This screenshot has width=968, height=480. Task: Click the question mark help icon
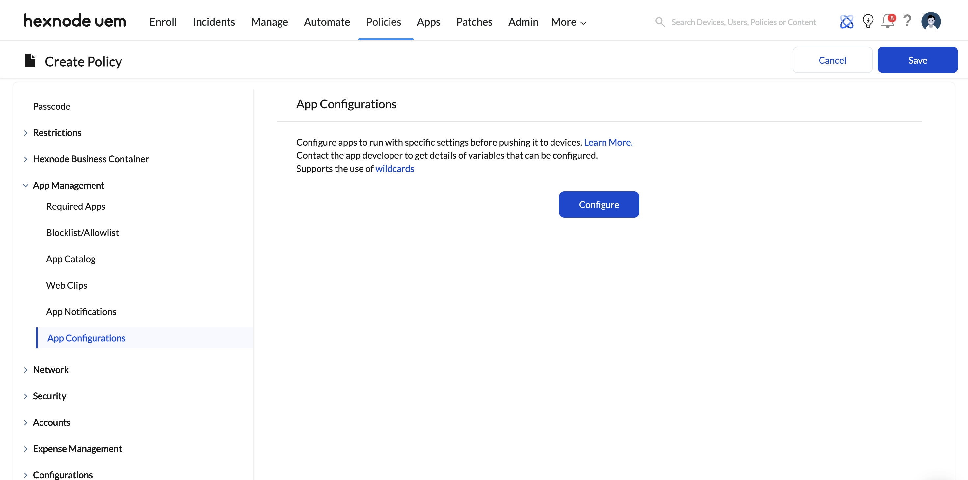point(907,21)
